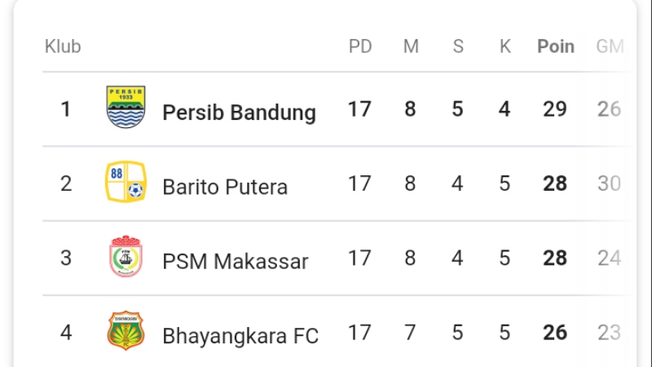The image size is (652, 367).
Task: Click Barito Putera's 28 points value
Action: click(555, 184)
